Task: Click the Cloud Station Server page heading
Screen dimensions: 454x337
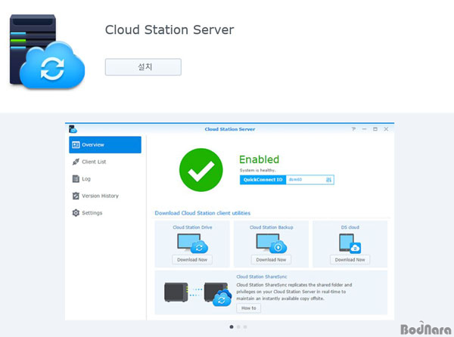Action: coord(169,29)
